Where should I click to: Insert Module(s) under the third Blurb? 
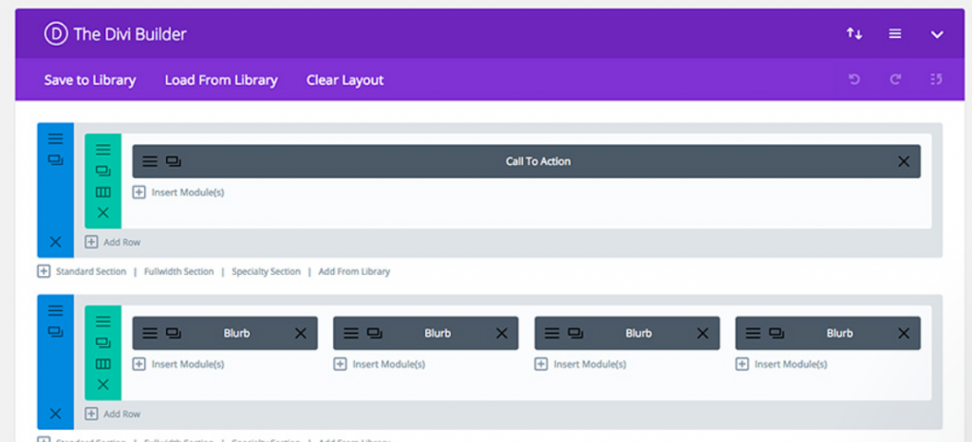click(x=581, y=364)
